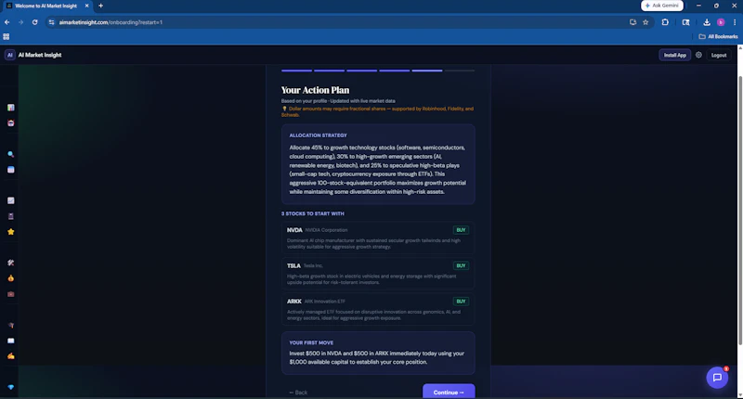The image size is (743, 399).
Task: Open the calendar sidebar icon
Action: coord(11,170)
